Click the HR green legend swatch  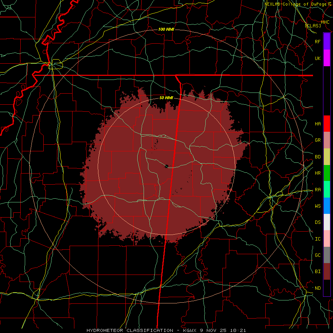click(327, 173)
